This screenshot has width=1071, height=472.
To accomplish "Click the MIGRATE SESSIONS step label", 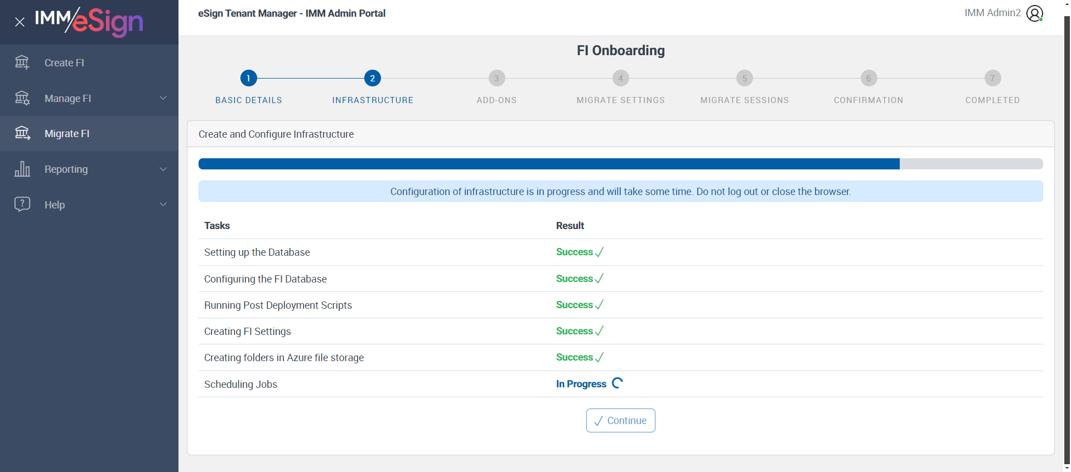I will [x=745, y=100].
